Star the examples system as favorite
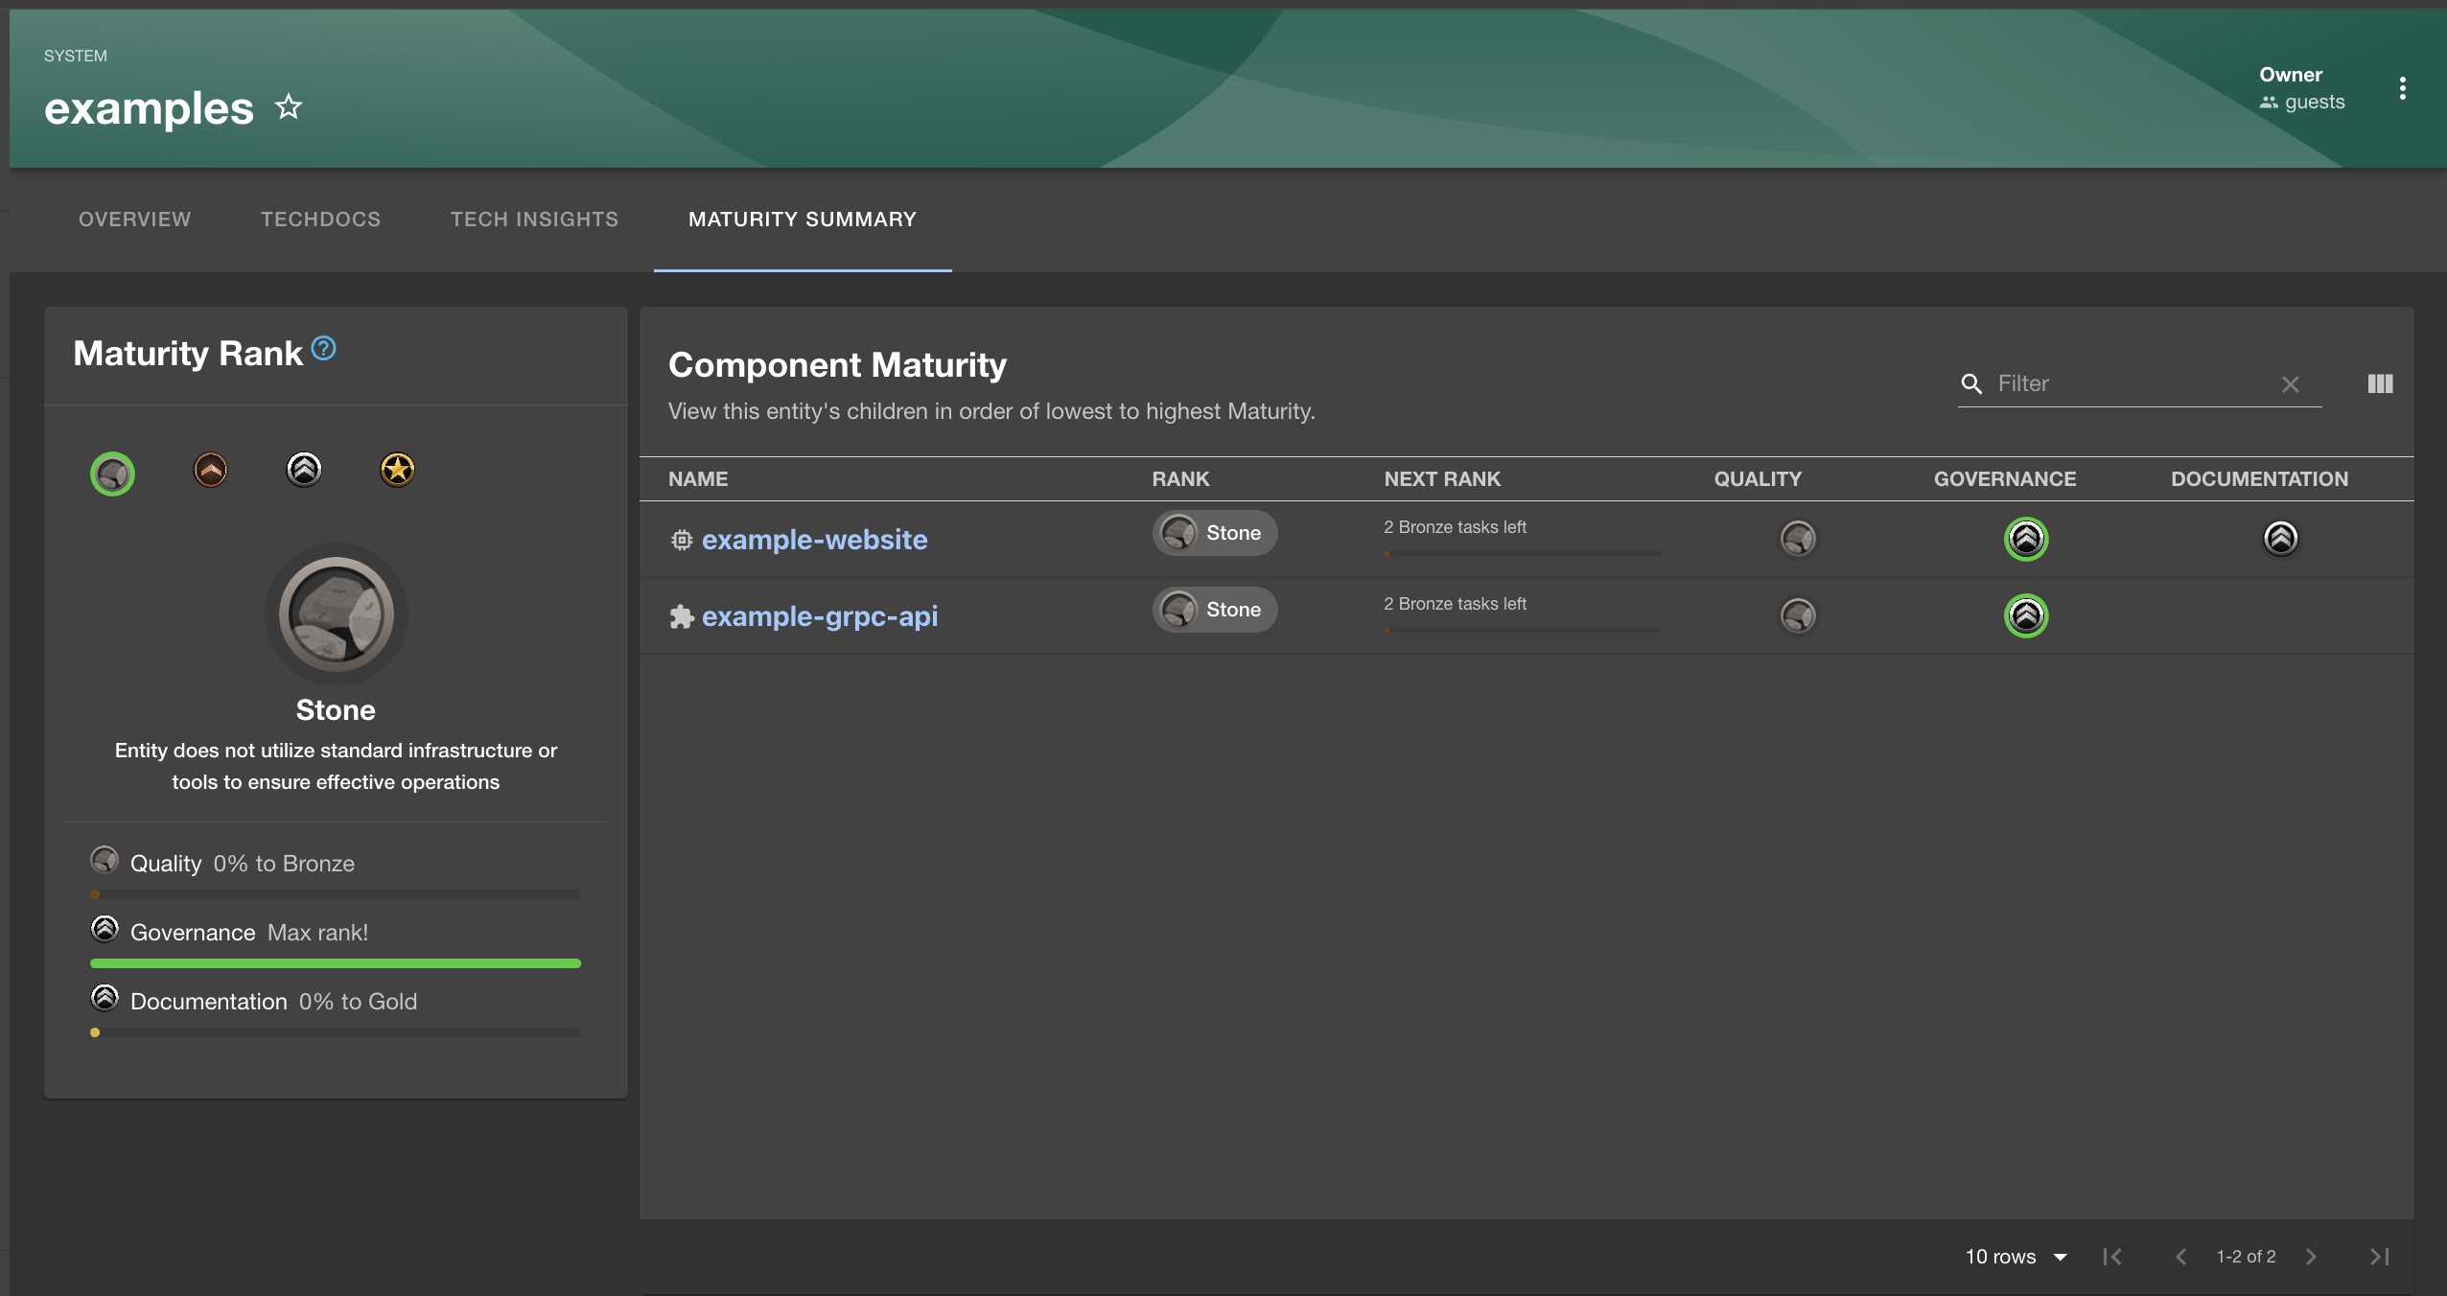The height and width of the screenshot is (1296, 2447). [287, 106]
